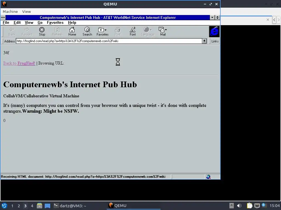Stop the page from loading

click(42, 32)
